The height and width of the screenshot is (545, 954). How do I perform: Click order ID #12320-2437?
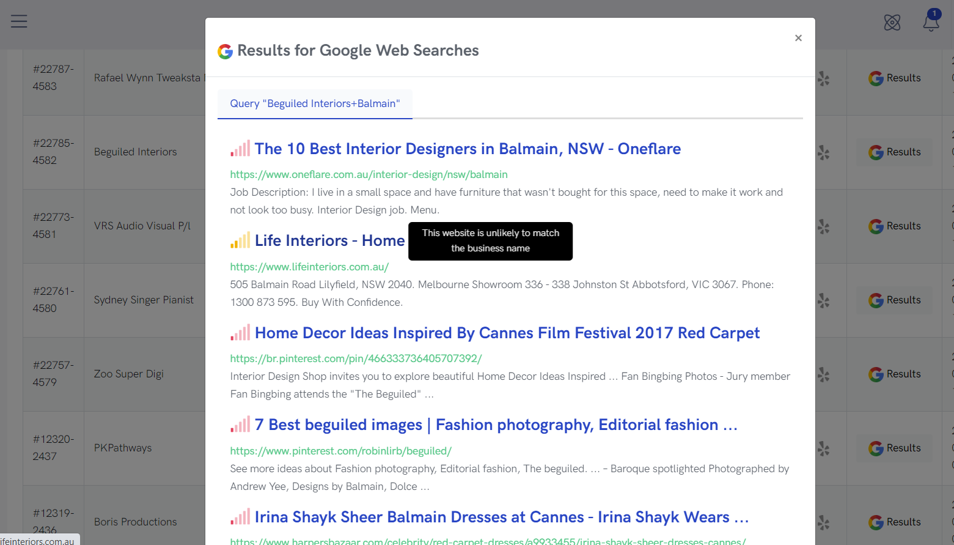tap(54, 448)
